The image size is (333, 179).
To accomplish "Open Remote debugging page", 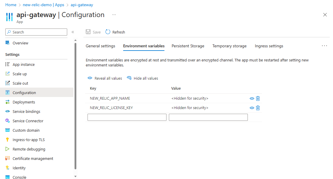I will 29,149.
